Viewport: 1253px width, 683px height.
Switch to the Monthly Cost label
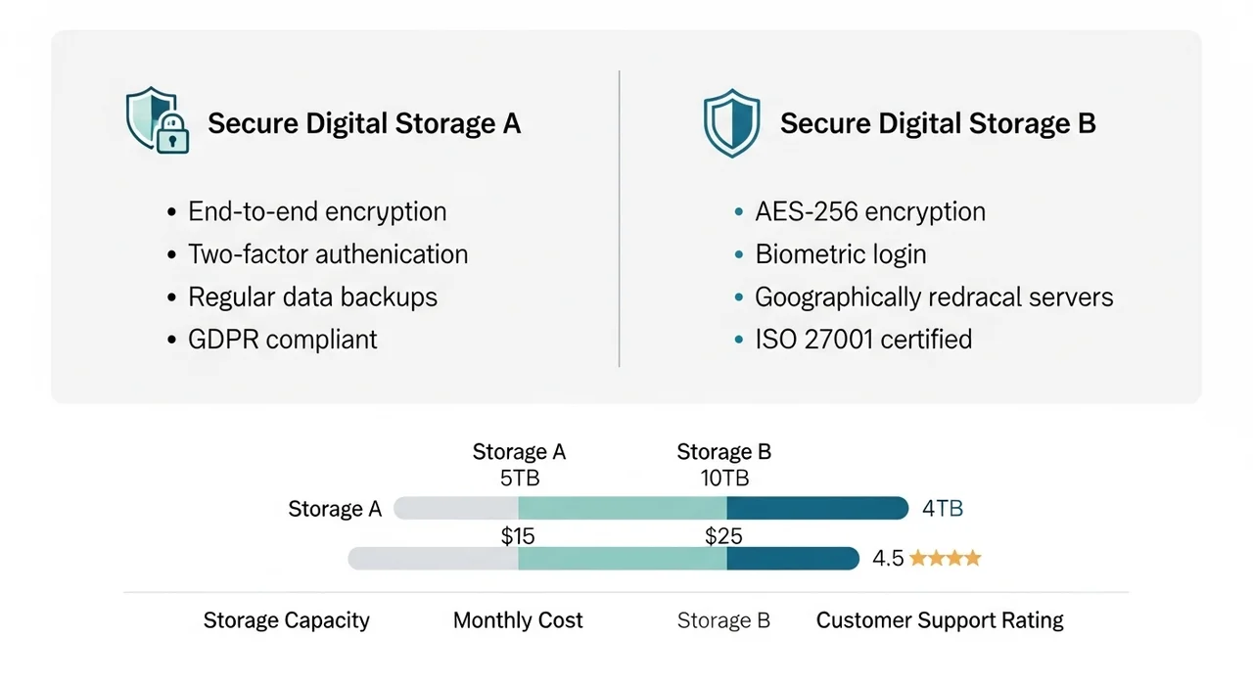[518, 620]
